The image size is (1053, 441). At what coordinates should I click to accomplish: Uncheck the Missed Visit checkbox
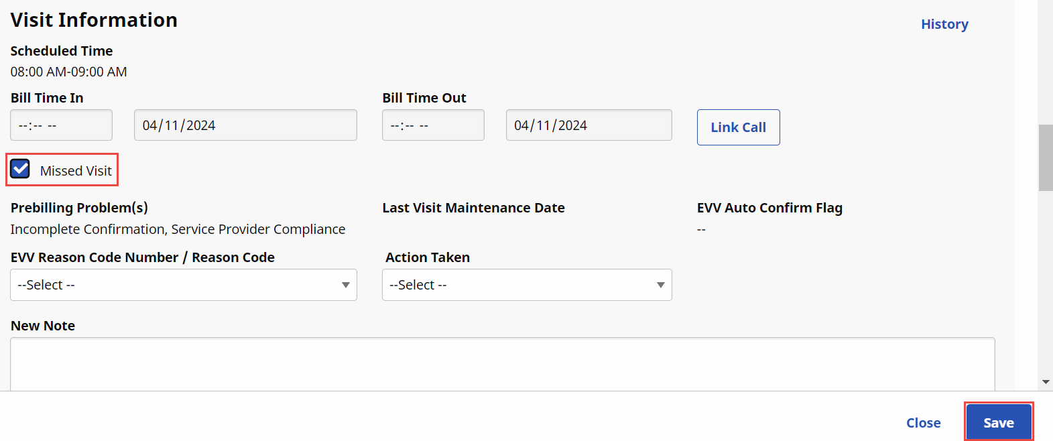point(21,169)
